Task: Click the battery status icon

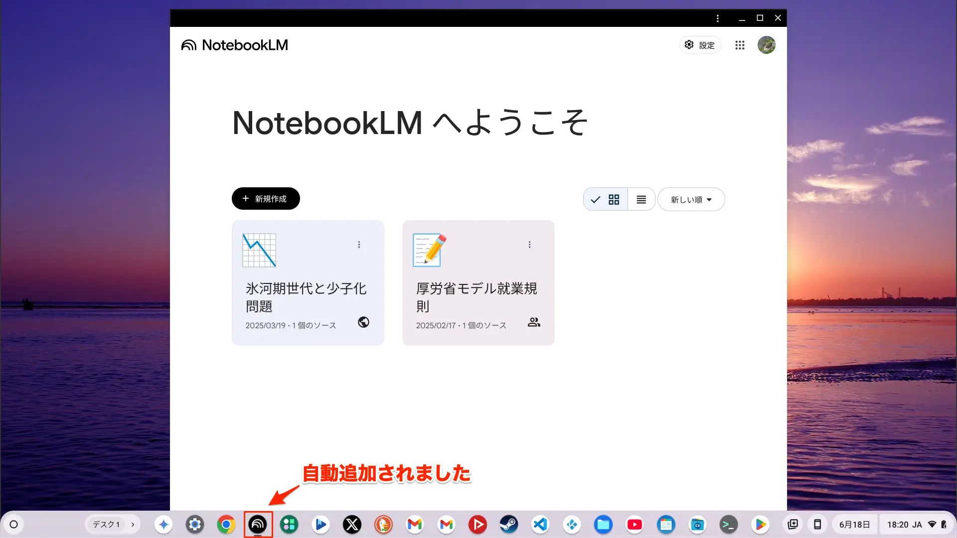Action: click(944, 525)
